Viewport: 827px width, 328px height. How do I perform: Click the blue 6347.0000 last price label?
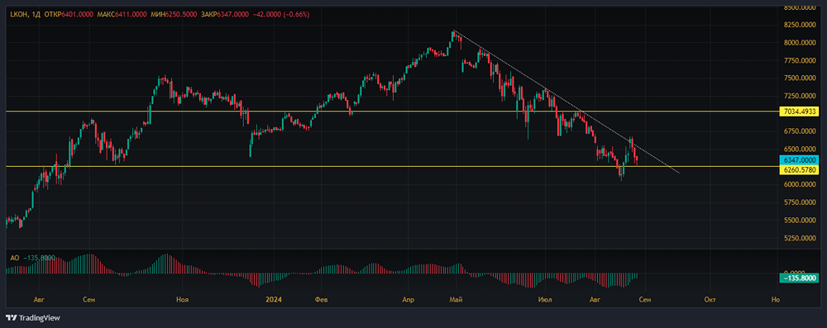tap(800, 159)
